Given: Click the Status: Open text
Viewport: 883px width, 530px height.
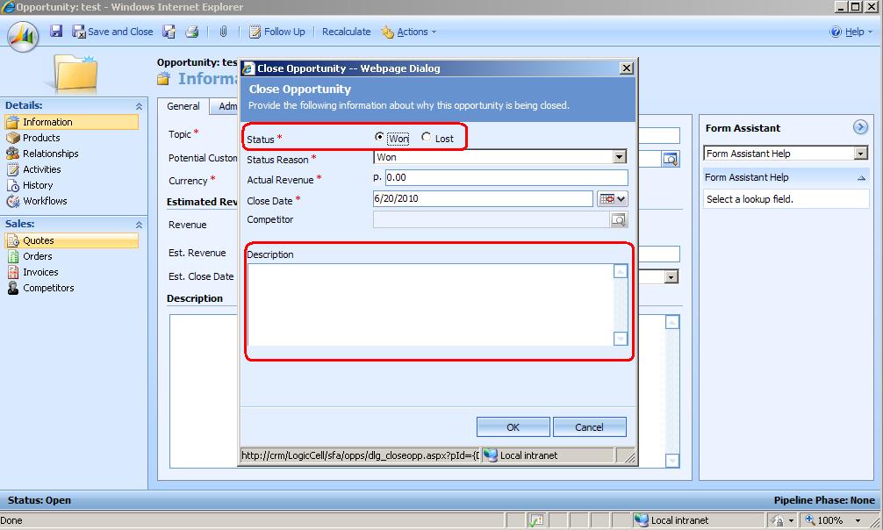Looking at the screenshot, I should pyautogui.click(x=39, y=500).
